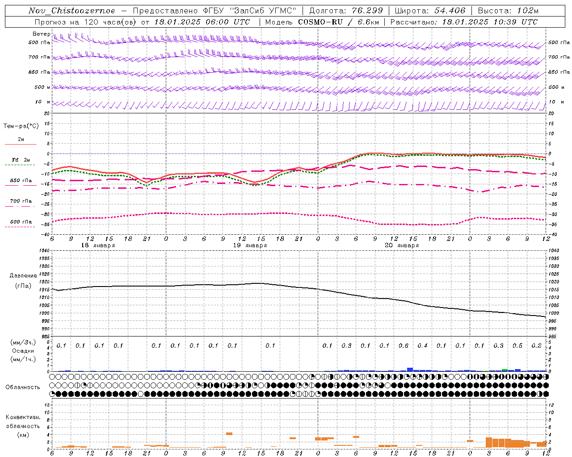Click the left "500 гПа" wind level label

point(39,42)
